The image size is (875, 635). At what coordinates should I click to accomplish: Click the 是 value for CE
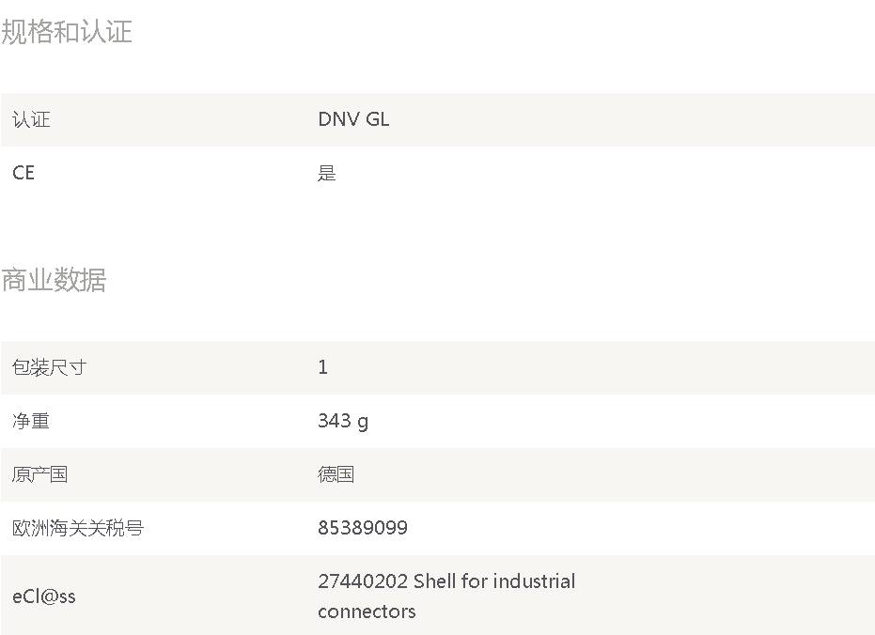click(327, 173)
